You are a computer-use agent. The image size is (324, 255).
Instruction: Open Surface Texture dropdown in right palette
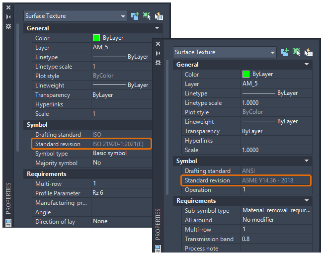point(225,52)
